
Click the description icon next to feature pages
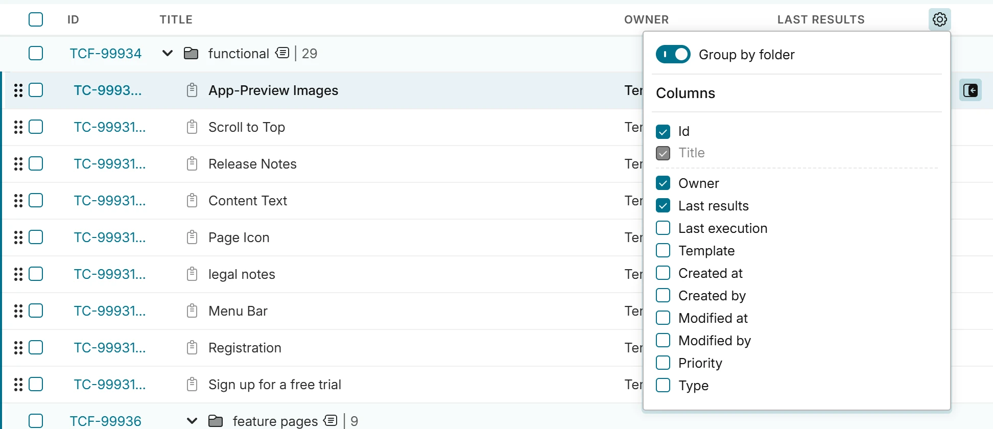tap(330, 420)
